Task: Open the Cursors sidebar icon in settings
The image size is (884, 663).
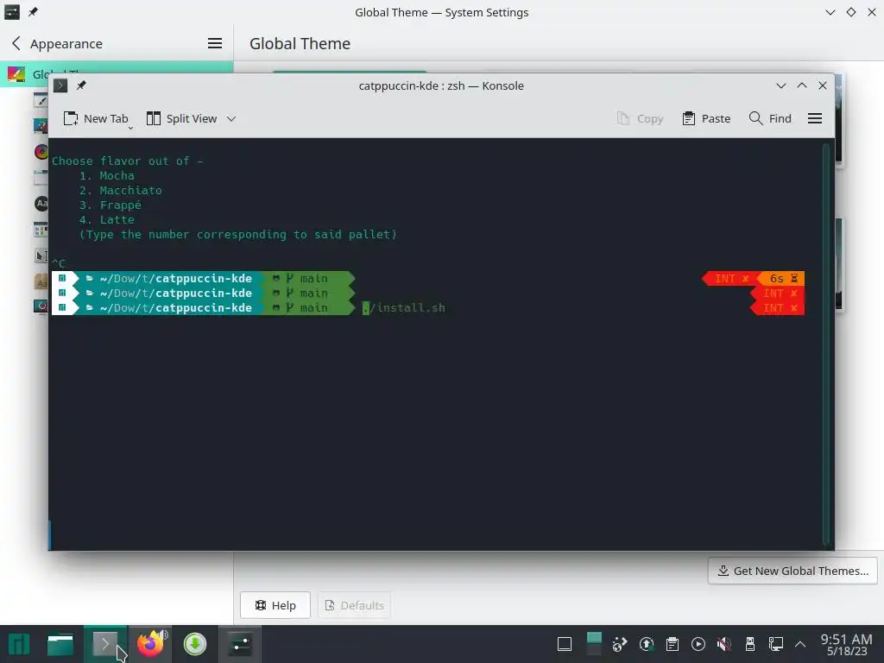Action: (x=41, y=256)
